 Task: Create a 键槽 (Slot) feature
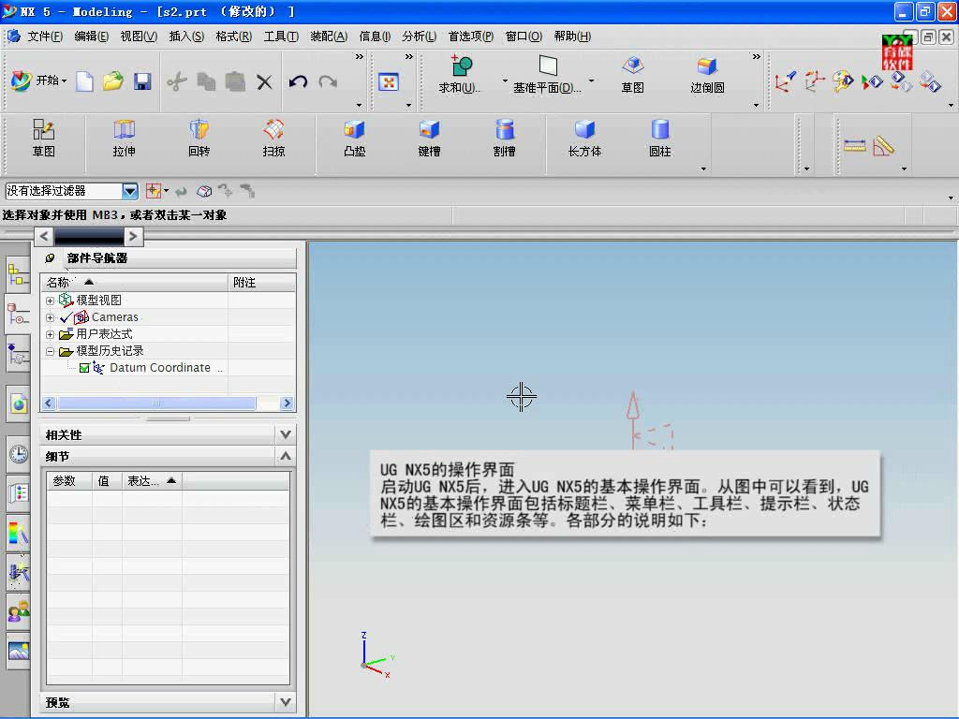tap(429, 139)
